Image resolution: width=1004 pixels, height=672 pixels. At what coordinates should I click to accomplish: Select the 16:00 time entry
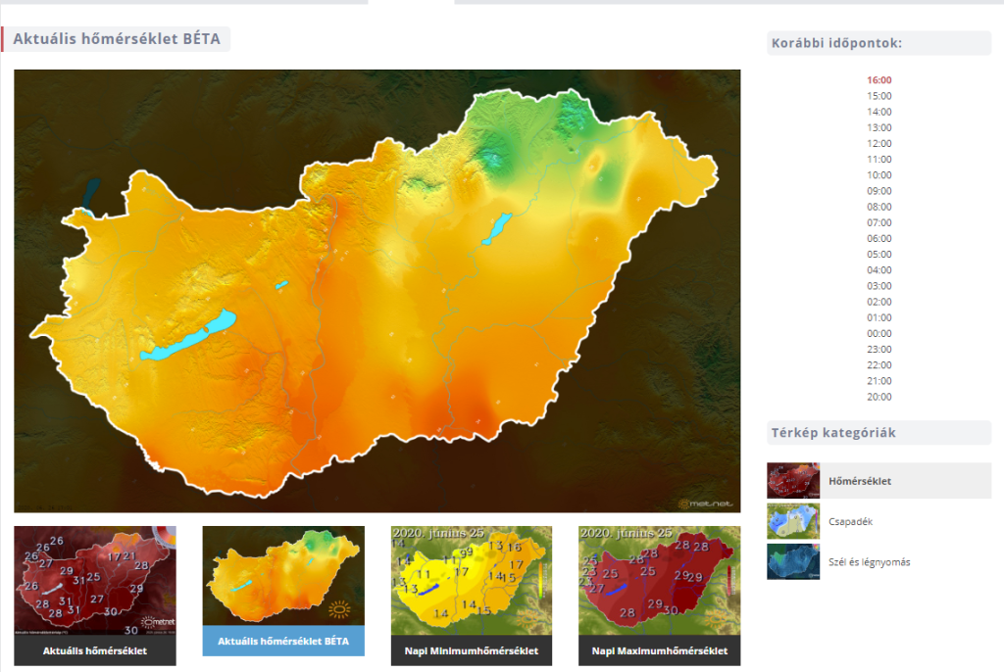[879, 80]
